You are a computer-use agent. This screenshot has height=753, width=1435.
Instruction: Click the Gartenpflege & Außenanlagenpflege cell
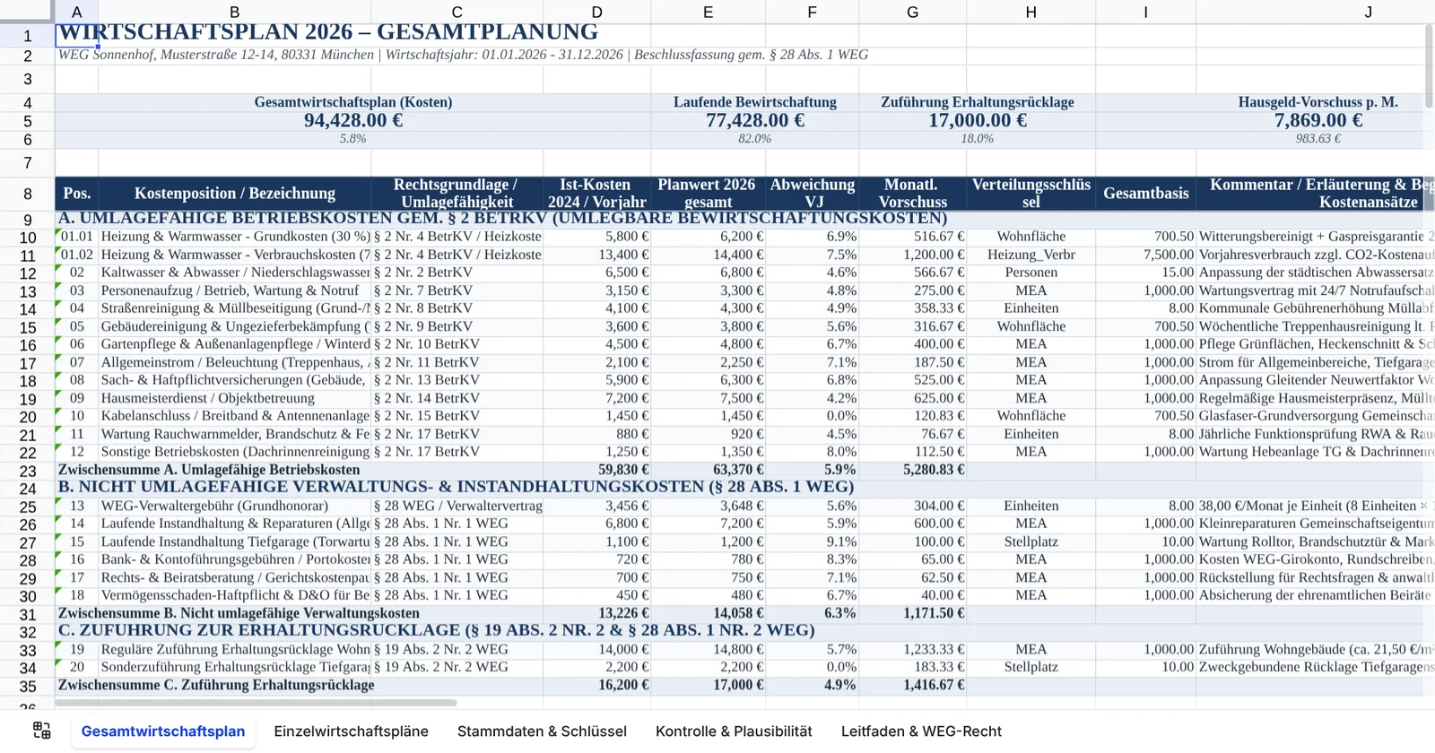[234, 344]
